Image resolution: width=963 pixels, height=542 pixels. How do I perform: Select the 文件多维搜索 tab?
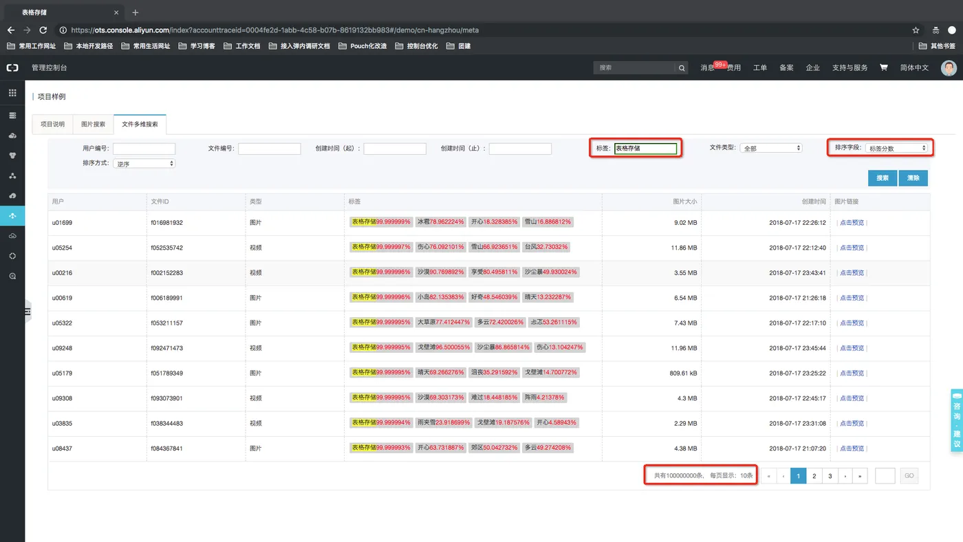pos(140,124)
